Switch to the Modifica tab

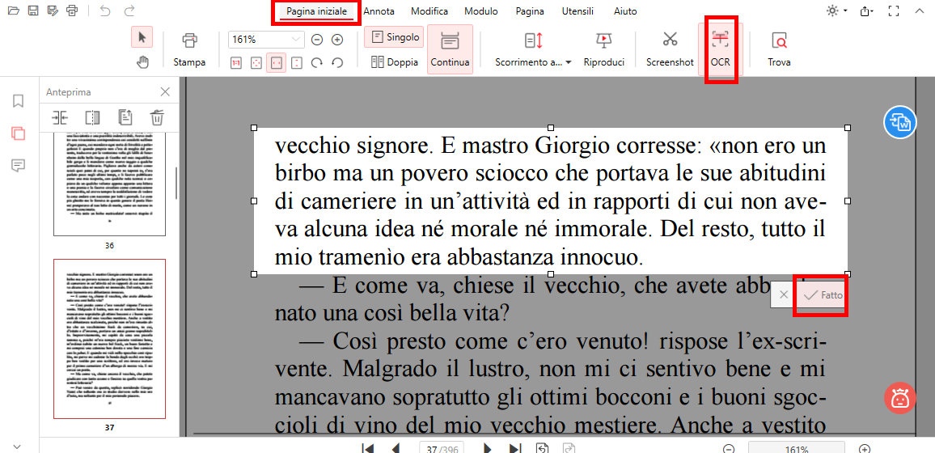pyautogui.click(x=429, y=11)
